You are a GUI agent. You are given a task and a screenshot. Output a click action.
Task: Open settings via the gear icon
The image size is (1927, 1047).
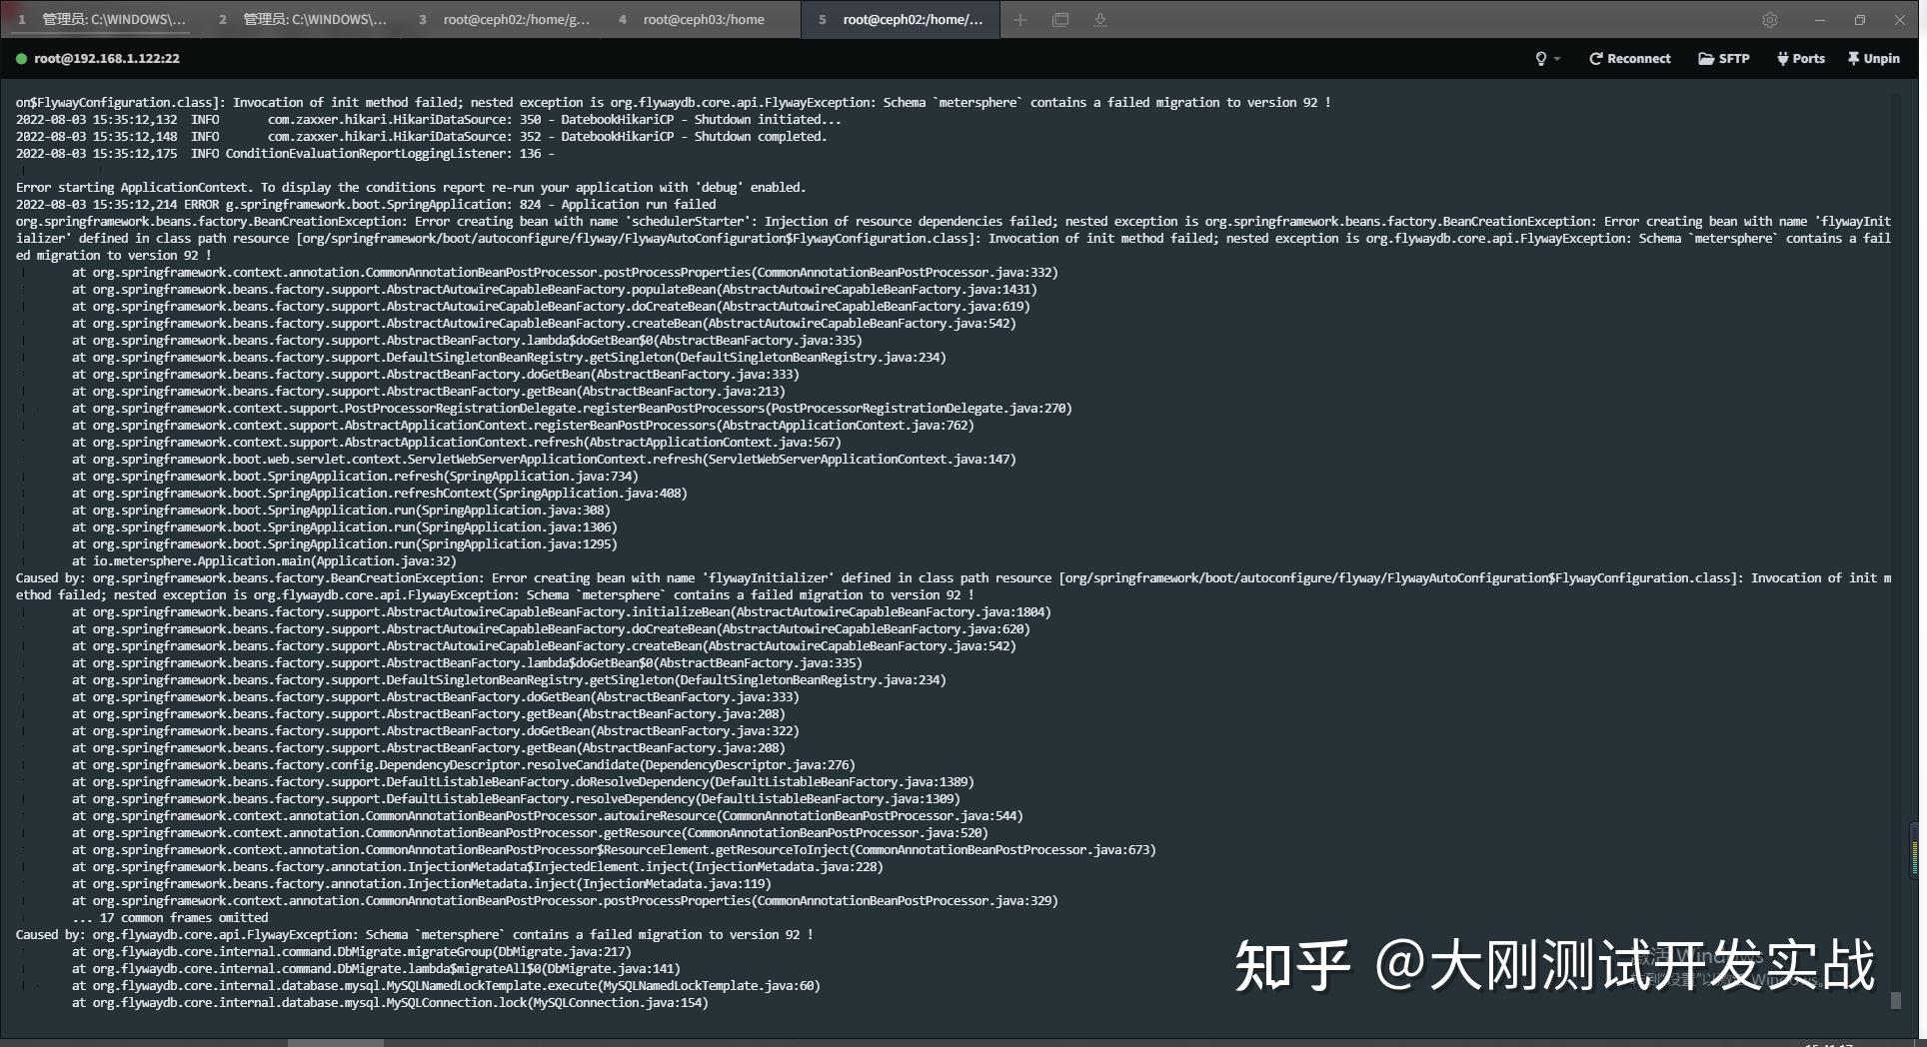1770,19
